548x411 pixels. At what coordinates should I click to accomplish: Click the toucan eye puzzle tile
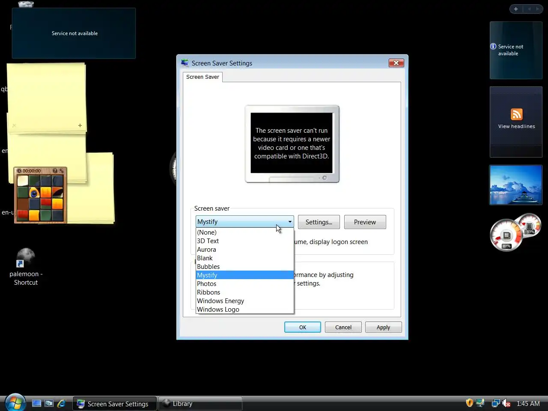(x=34, y=193)
